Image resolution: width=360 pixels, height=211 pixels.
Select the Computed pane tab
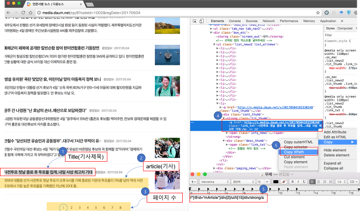pos(344,28)
